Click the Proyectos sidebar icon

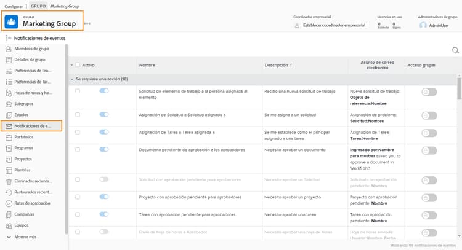[9, 159]
